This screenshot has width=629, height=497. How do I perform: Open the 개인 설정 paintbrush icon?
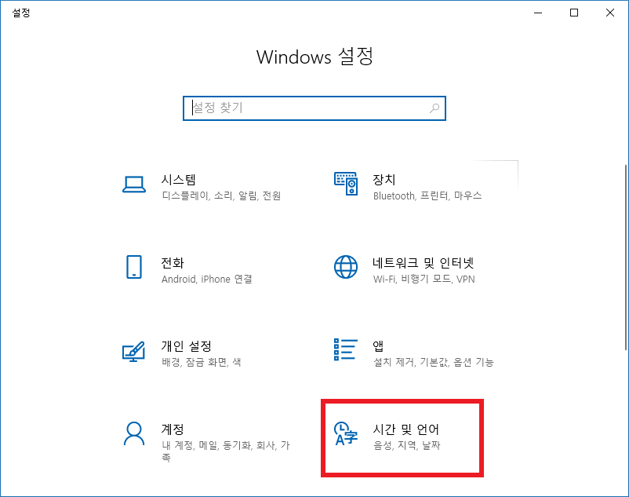(133, 351)
